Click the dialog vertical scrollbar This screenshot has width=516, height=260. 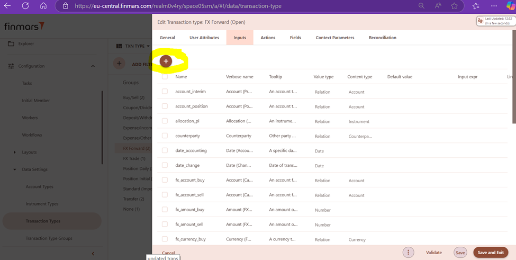click(514, 77)
